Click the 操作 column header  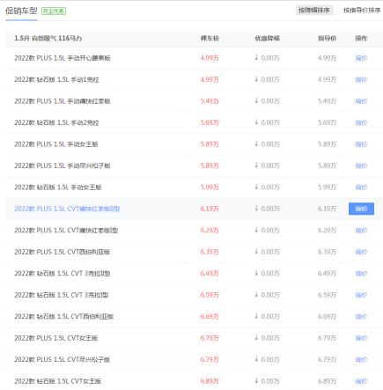point(361,38)
